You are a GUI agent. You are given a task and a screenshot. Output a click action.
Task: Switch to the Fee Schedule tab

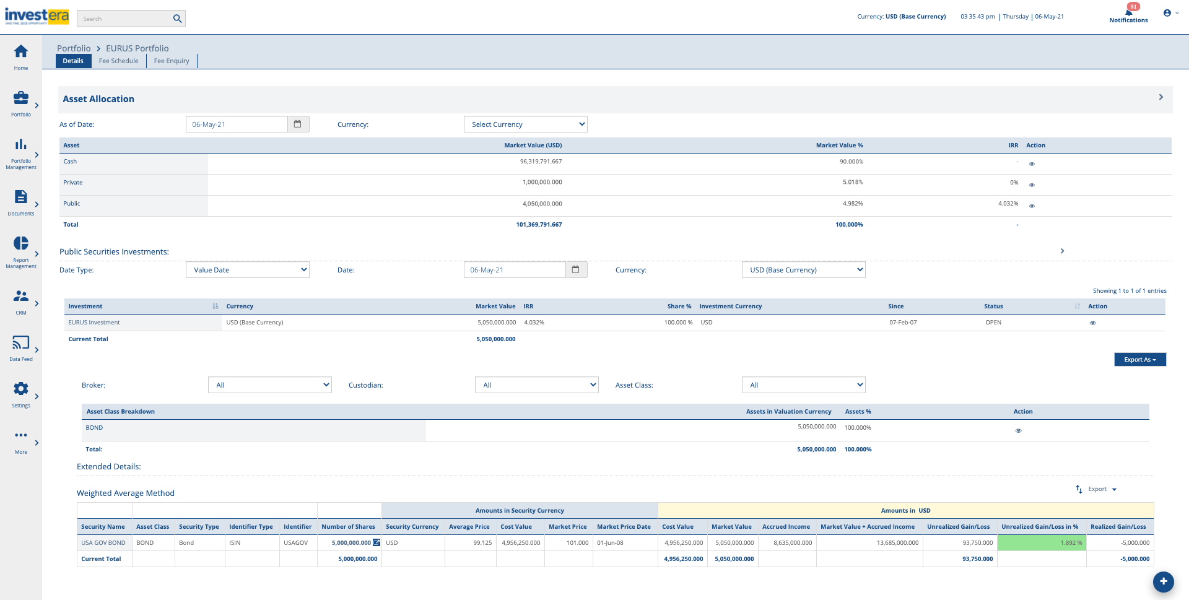pos(118,61)
